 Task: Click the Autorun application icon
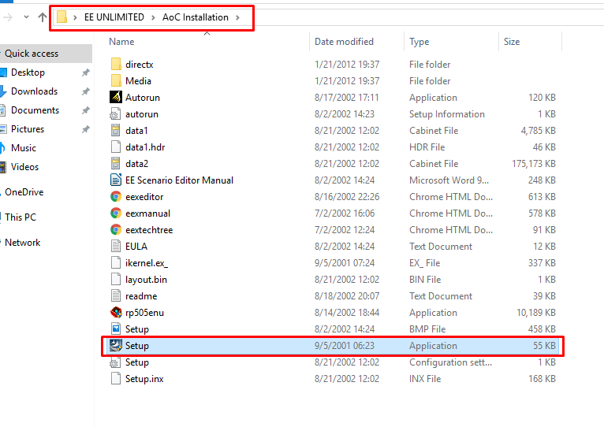[x=116, y=98]
